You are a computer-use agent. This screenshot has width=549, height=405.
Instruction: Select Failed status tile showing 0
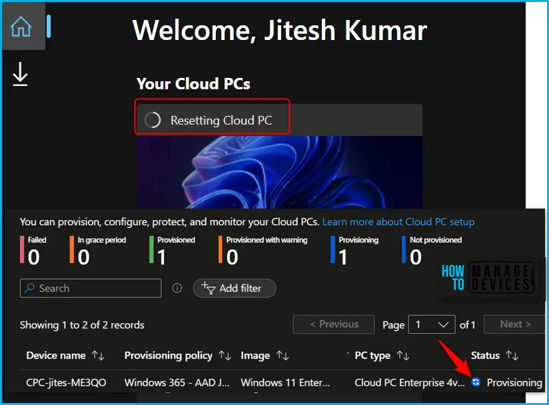click(33, 250)
